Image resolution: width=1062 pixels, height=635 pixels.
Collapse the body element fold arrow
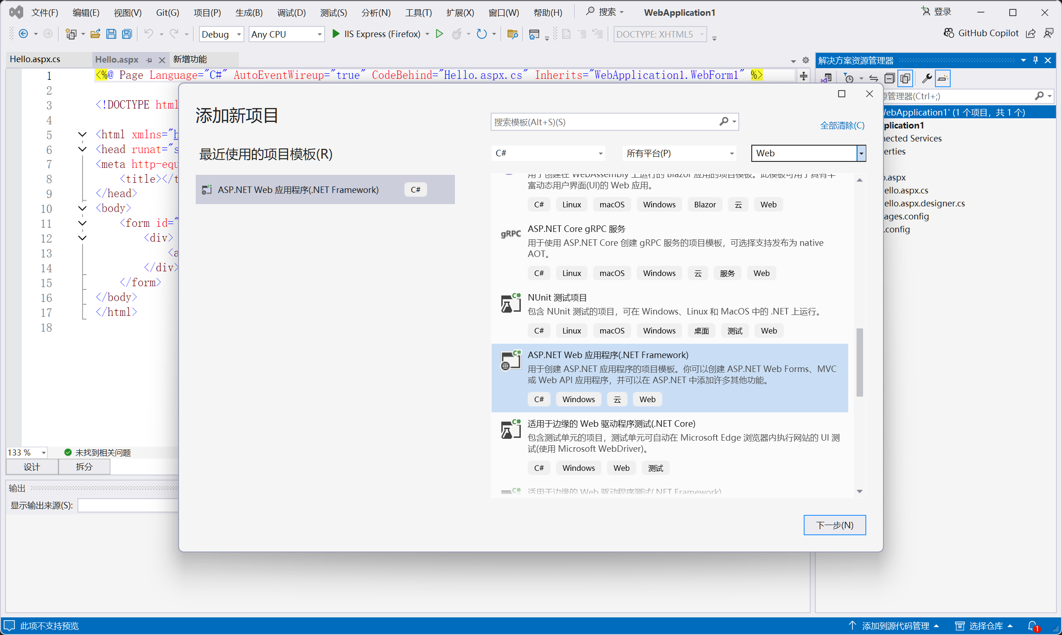[x=83, y=208]
